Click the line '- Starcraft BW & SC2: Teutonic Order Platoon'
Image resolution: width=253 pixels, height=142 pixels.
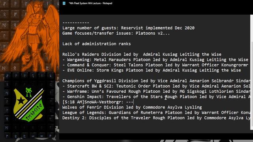[x=156, y=86]
